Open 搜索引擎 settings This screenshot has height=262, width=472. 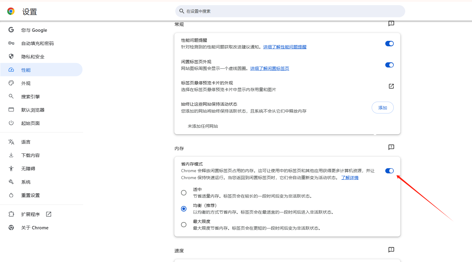pyautogui.click(x=41, y=97)
